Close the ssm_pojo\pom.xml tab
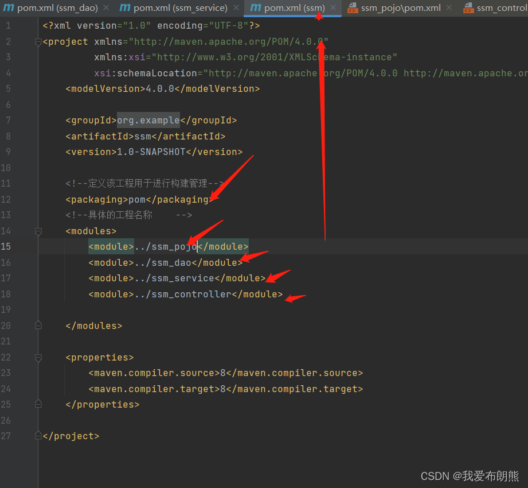Screen dimensions: 528x488 coord(449,7)
